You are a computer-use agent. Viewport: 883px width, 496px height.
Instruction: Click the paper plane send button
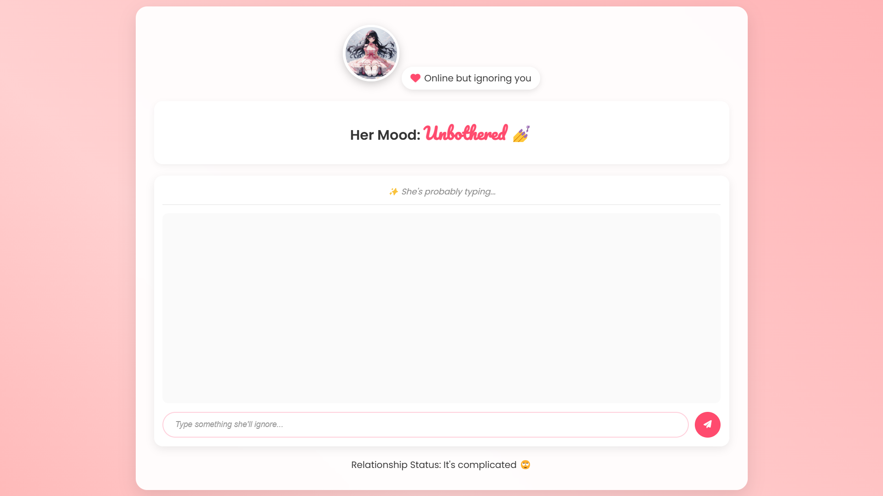click(x=707, y=424)
